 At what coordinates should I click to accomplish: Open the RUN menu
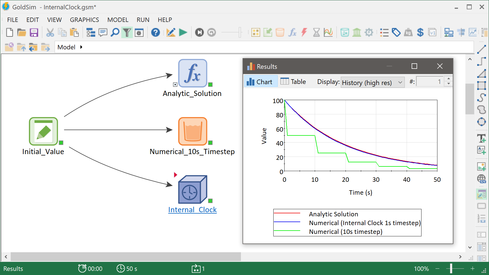[x=143, y=20]
